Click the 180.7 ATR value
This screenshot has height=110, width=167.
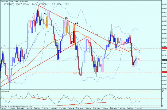[19, 5]
